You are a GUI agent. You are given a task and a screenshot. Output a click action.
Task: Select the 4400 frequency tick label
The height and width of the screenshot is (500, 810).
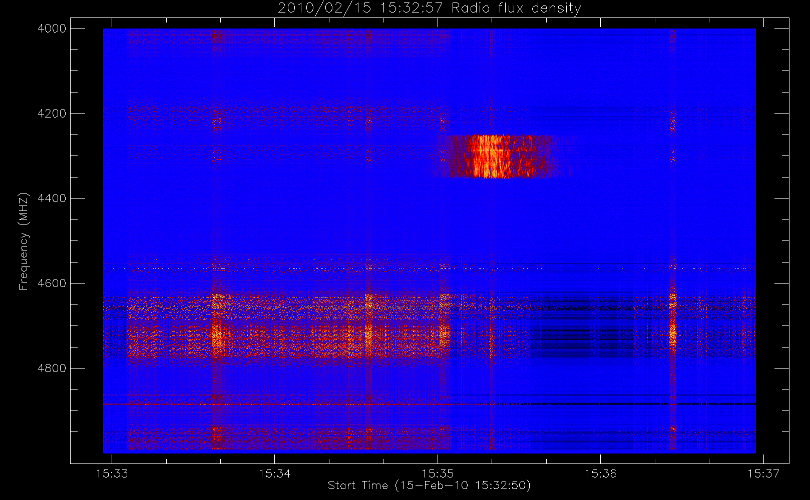point(52,198)
